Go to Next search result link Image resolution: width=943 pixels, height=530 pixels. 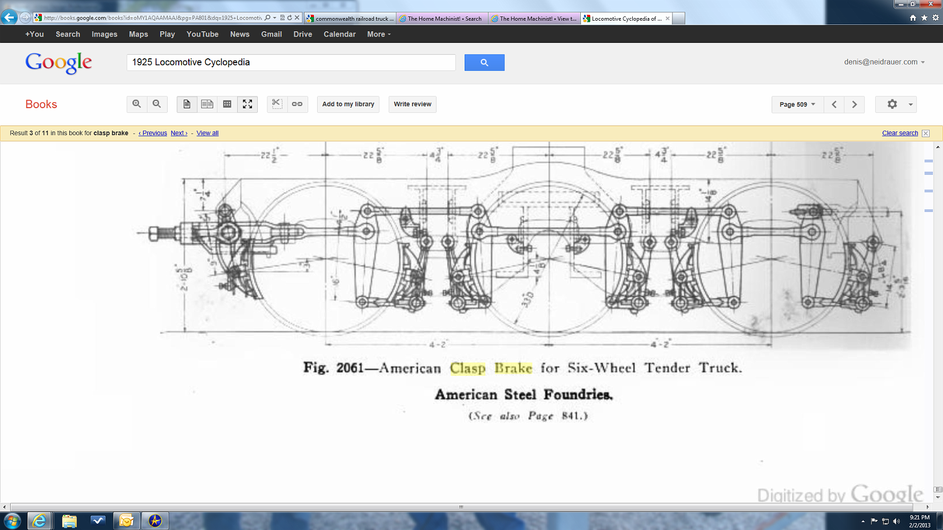click(x=179, y=133)
